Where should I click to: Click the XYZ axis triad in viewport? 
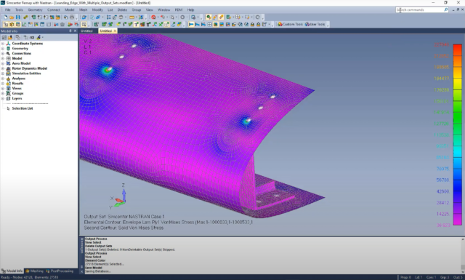[x=118, y=196]
